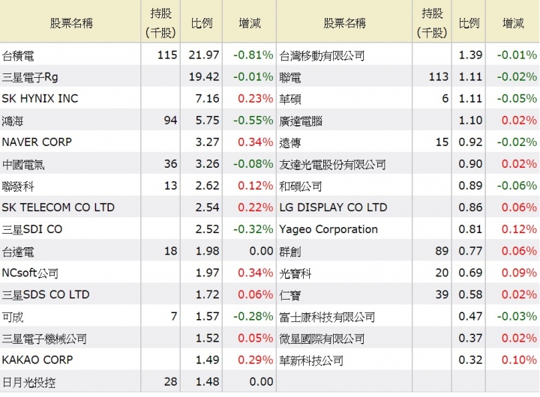Select LG DISPLAY CO LTD
This screenshot has width=540, height=397.
coord(333,207)
